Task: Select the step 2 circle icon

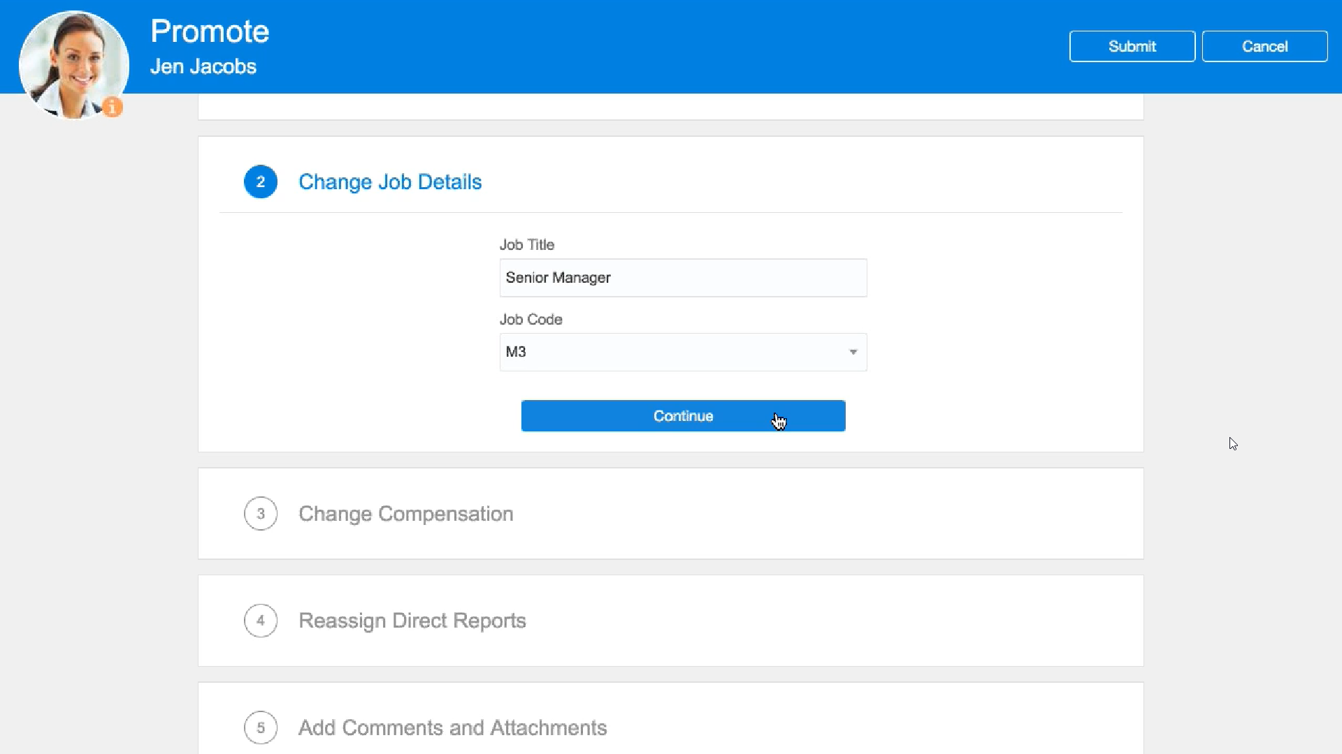Action: tap(261, 182)
